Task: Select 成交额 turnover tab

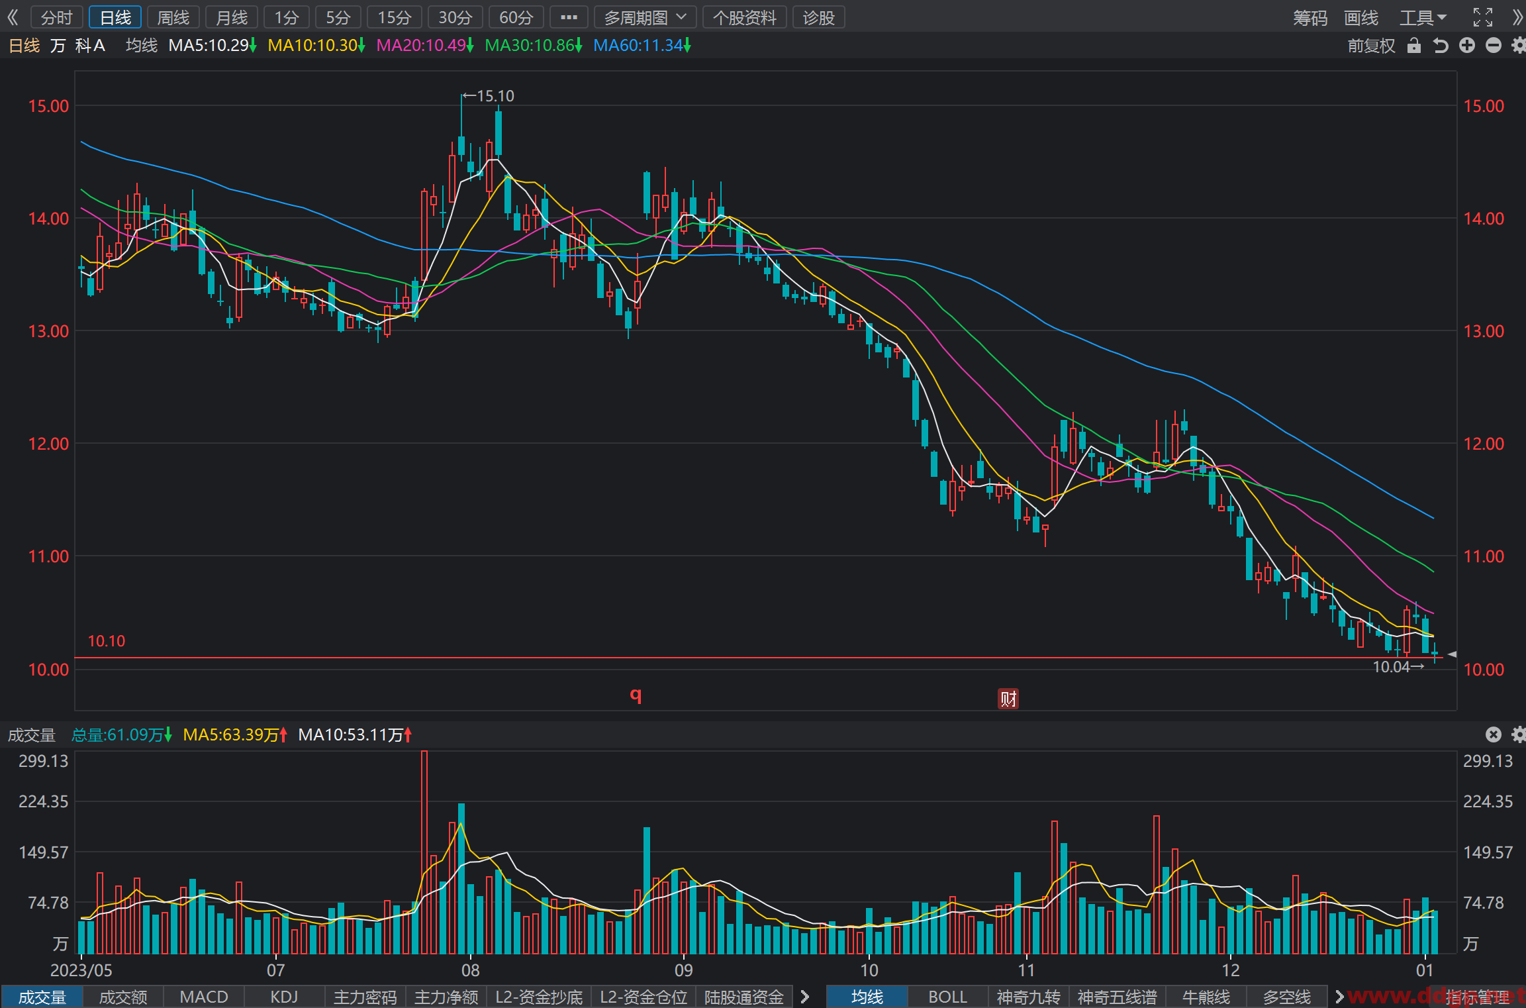Action: coord(123,997)
